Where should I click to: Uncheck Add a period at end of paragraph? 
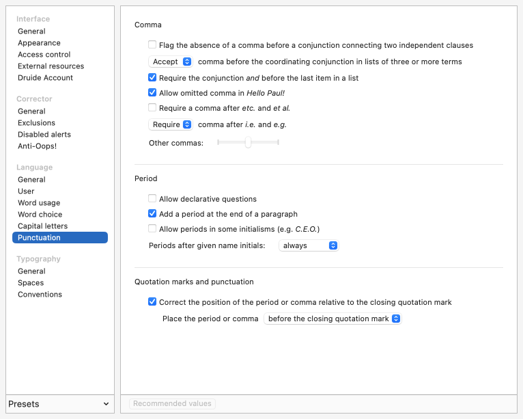pos(152,213)
